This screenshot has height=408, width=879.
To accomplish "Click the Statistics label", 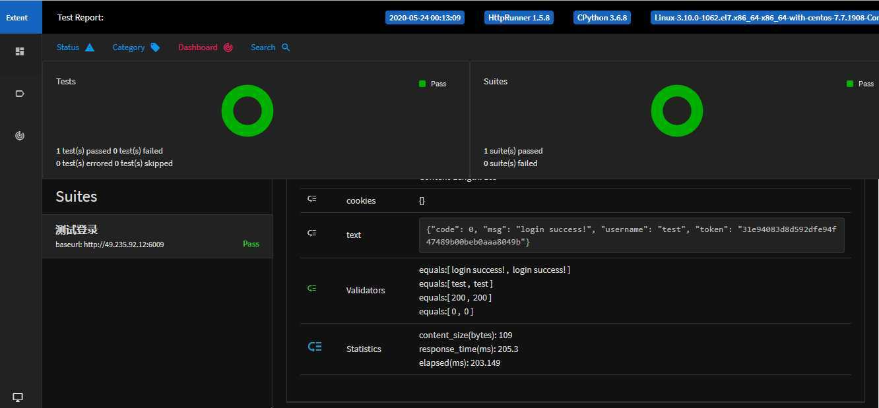I will tap(364, 349).
